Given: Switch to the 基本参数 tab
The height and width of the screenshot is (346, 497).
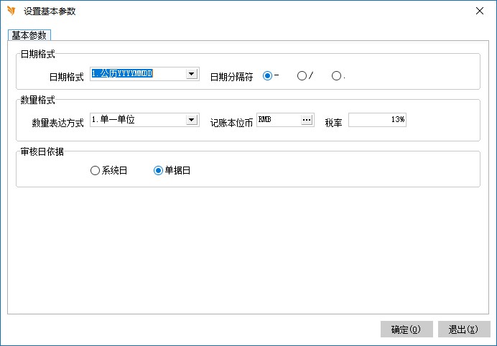Looking at the screenshot, I should point(29,35).
